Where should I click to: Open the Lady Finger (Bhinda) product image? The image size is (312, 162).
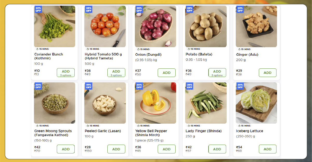pos(206,103)
